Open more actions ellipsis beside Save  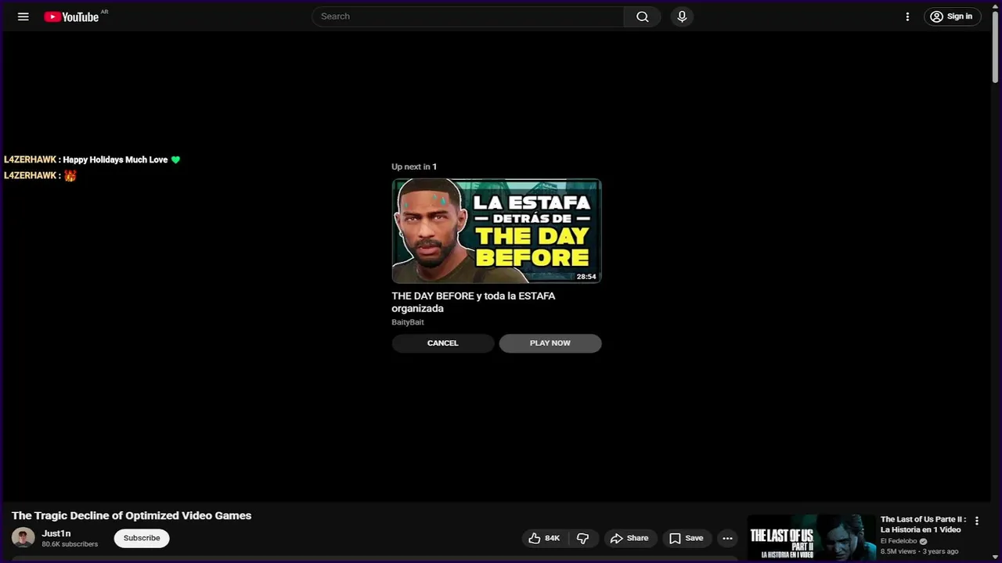727,538
